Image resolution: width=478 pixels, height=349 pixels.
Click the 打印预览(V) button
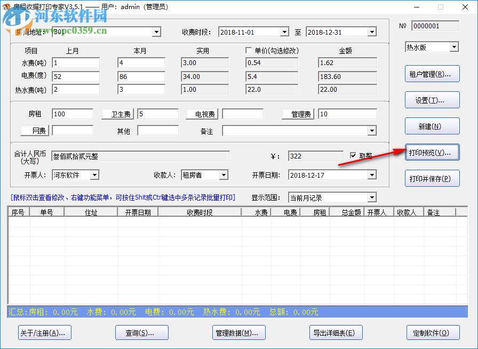click(x=432, y=152)
